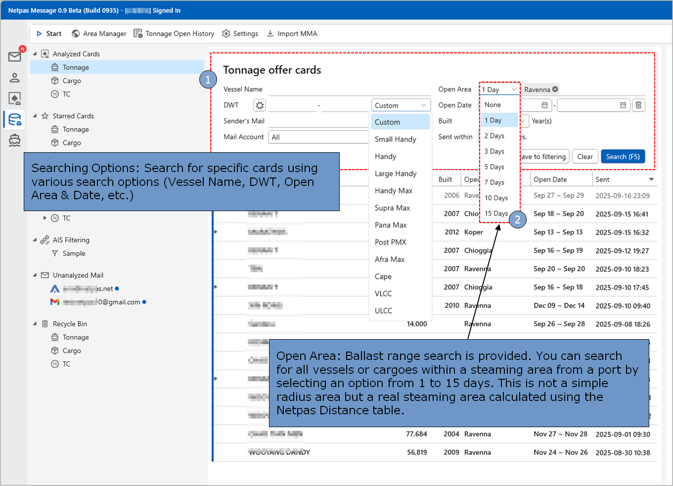
Task: Collapse the Recycle Bin tree node
Action: 35,324
